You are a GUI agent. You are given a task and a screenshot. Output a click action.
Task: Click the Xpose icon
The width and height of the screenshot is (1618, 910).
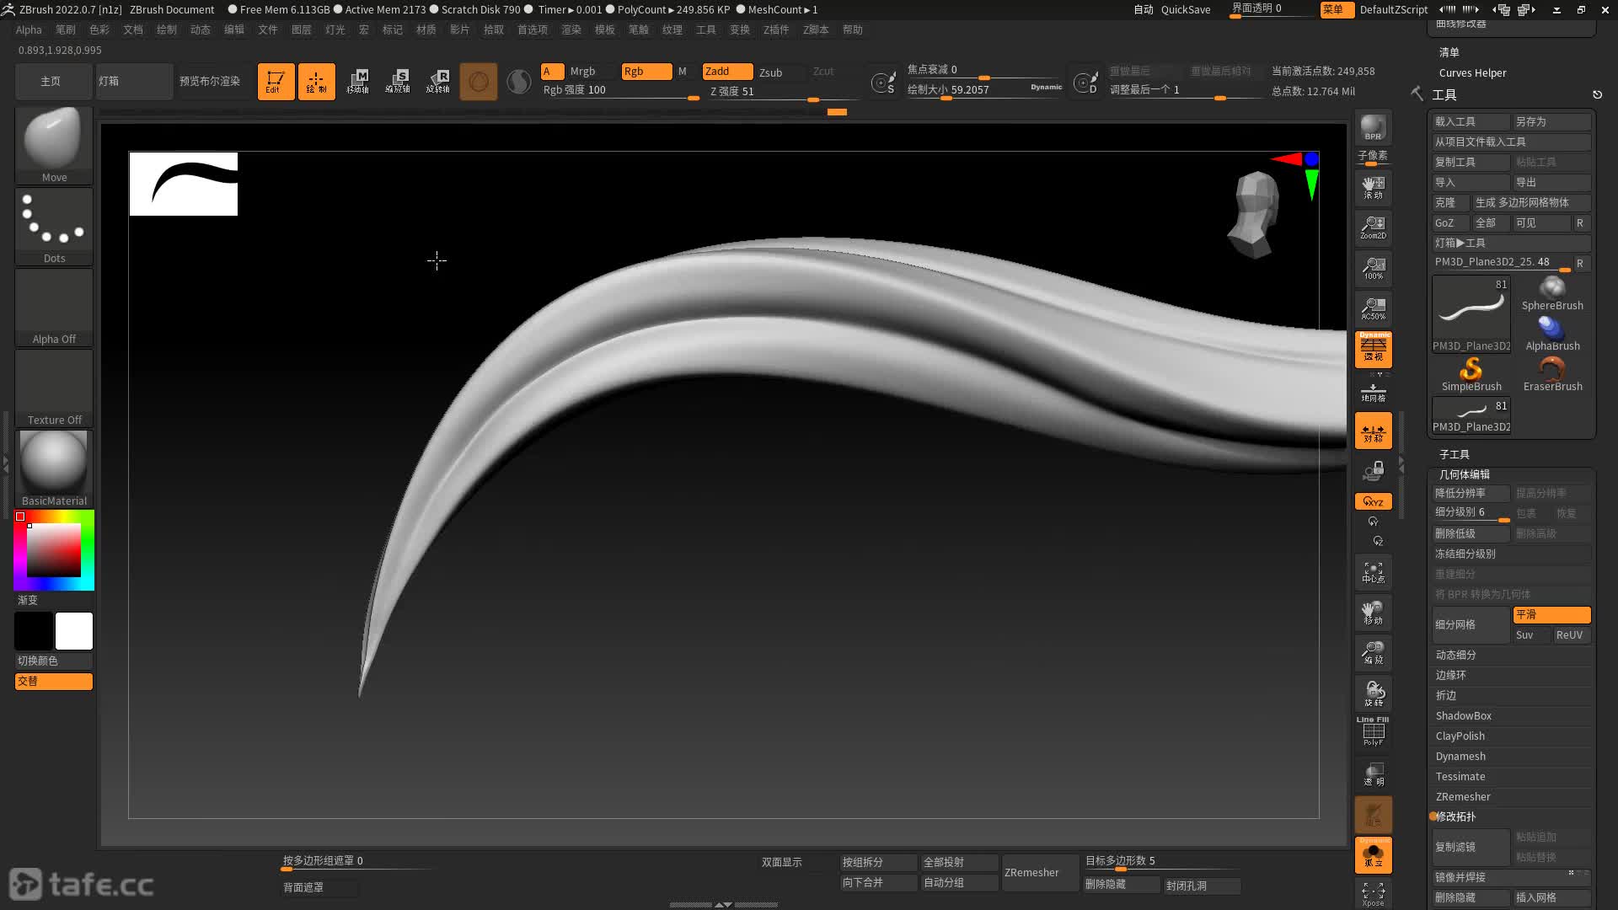tap(1373, 893)
